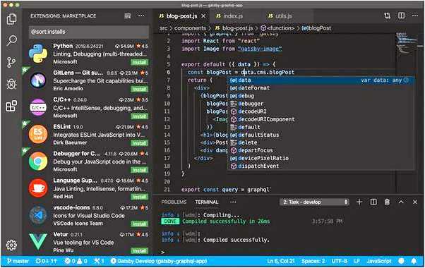Open the terminal selector 2: Task - develop

tap(314, 202)
